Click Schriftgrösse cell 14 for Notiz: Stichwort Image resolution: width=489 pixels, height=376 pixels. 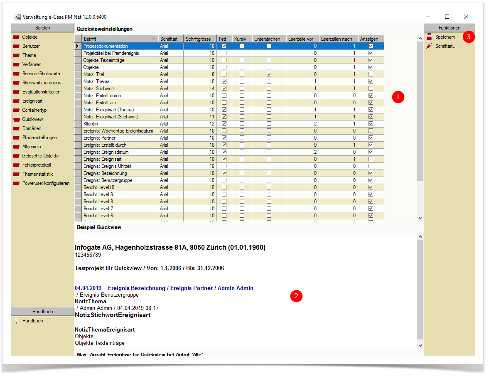(199, 88)
